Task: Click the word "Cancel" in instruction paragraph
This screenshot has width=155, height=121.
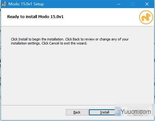Action: click(54, 43)
